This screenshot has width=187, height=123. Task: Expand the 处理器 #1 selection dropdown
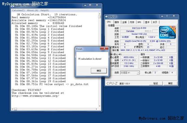click(x=138, y=73)
